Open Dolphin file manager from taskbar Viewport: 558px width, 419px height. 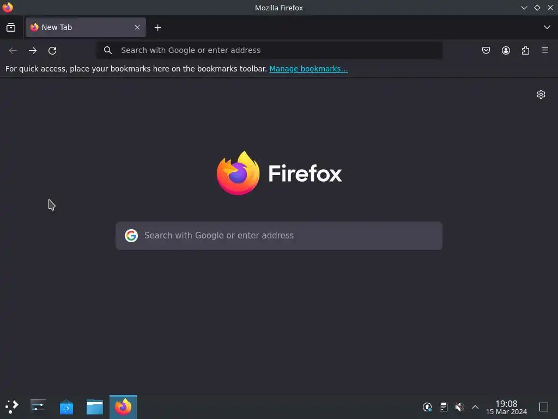click(95, 406)
